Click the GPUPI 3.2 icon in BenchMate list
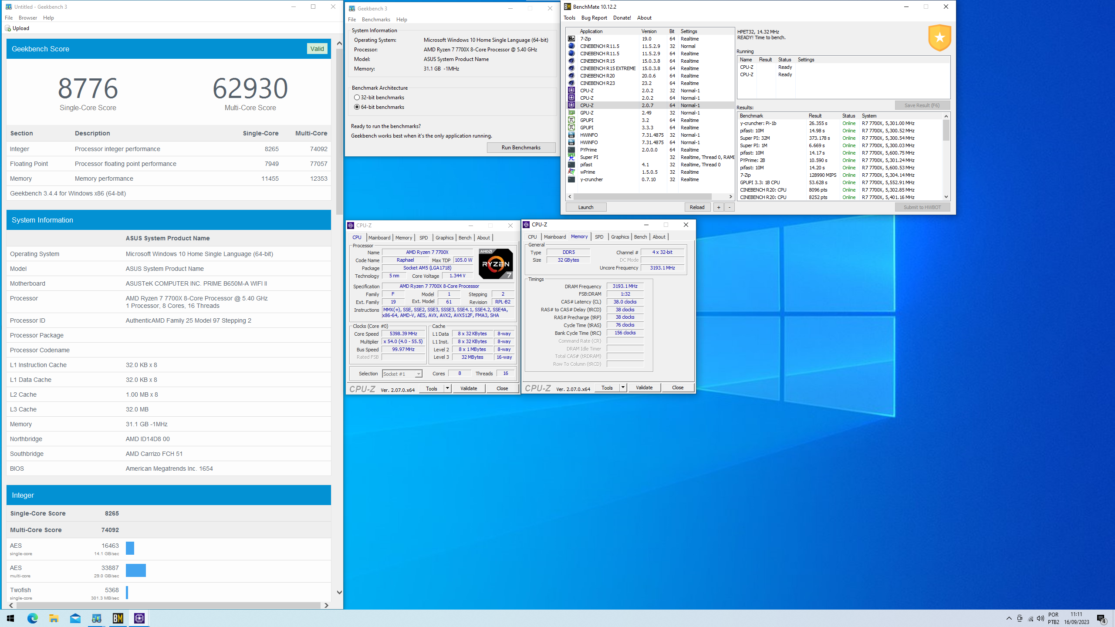This screenshot has width=1115, height=627. [x=571, y=120]
